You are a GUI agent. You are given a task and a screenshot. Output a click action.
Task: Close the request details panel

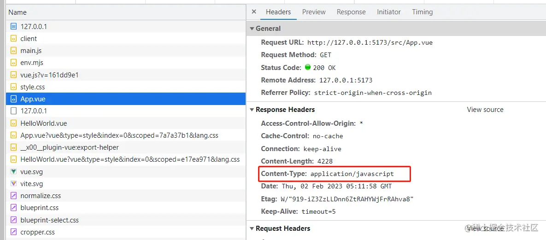254,12
